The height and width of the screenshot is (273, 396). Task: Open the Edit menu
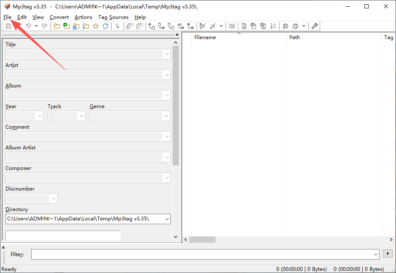(x=22, y=17)
